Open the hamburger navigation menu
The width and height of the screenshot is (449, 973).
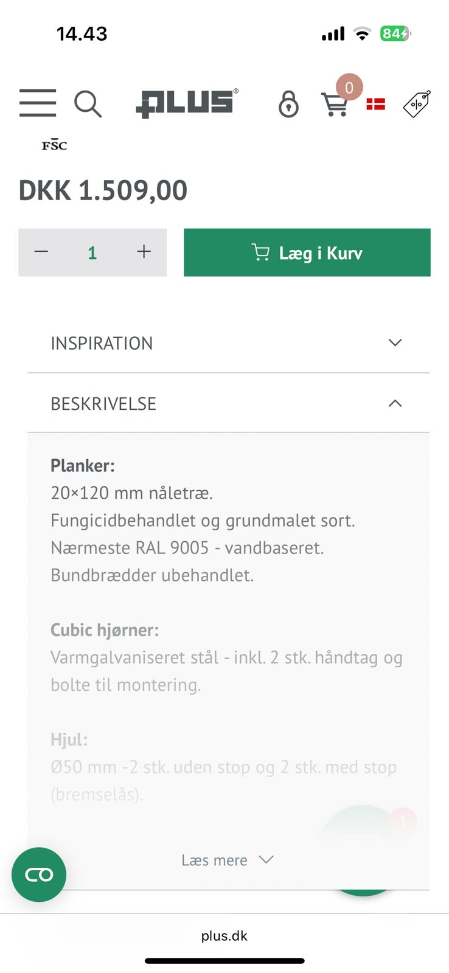37,103
